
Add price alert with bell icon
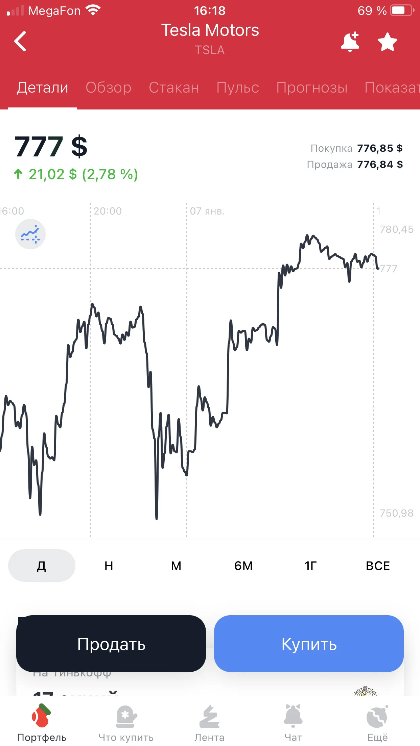point(350,42)
